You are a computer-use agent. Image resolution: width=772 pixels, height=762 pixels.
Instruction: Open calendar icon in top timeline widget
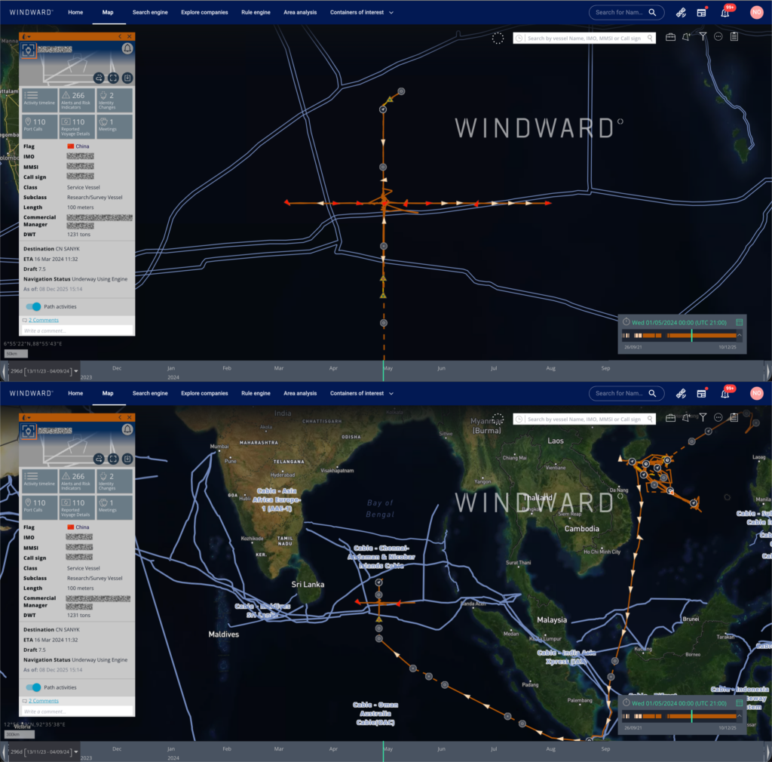click(x=739, y=322)
